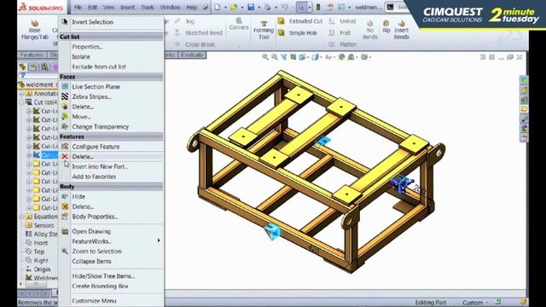Select the FeatureManager design tree tab icon
Viewport: 546px width, 307px height.
pyautogui.click(x=23, y=67)
